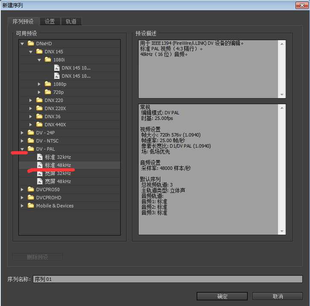Viewport: 310px width, 306px height.
Task: Expand the DV - 24P folder
Action: point(22,133)
